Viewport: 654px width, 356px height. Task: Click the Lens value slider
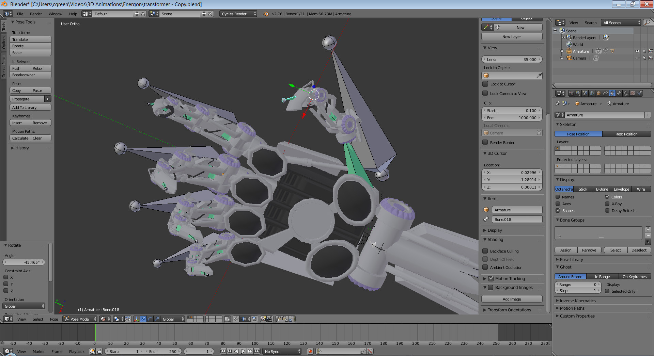pos(512,59)
